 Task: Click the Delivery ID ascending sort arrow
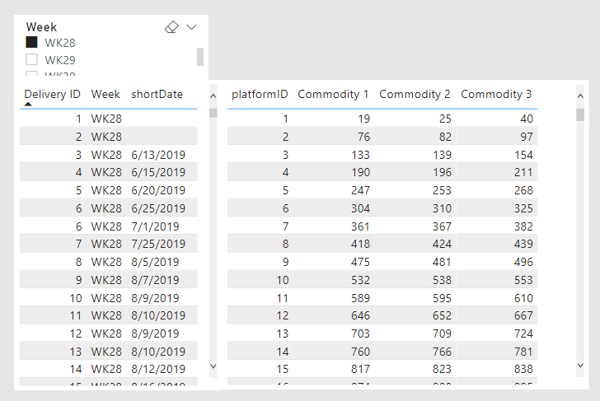[x=28, y=104]
